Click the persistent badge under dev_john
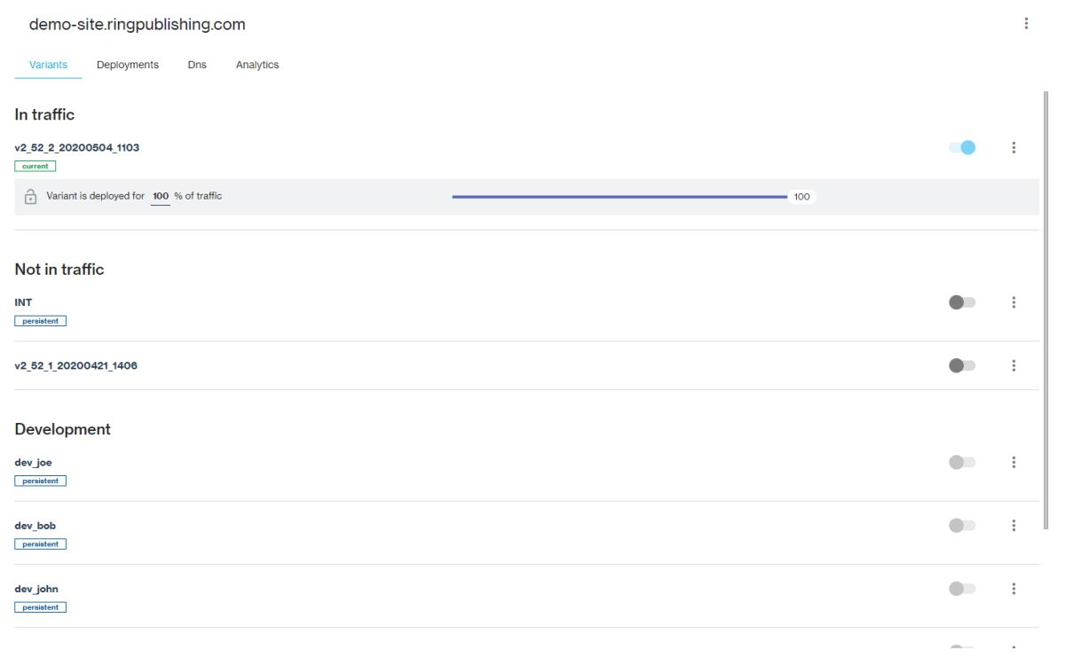Screen dimensions: 1065x657 tap(41, 607)
